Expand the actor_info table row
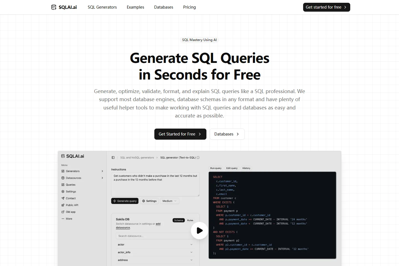 [155, 252]
